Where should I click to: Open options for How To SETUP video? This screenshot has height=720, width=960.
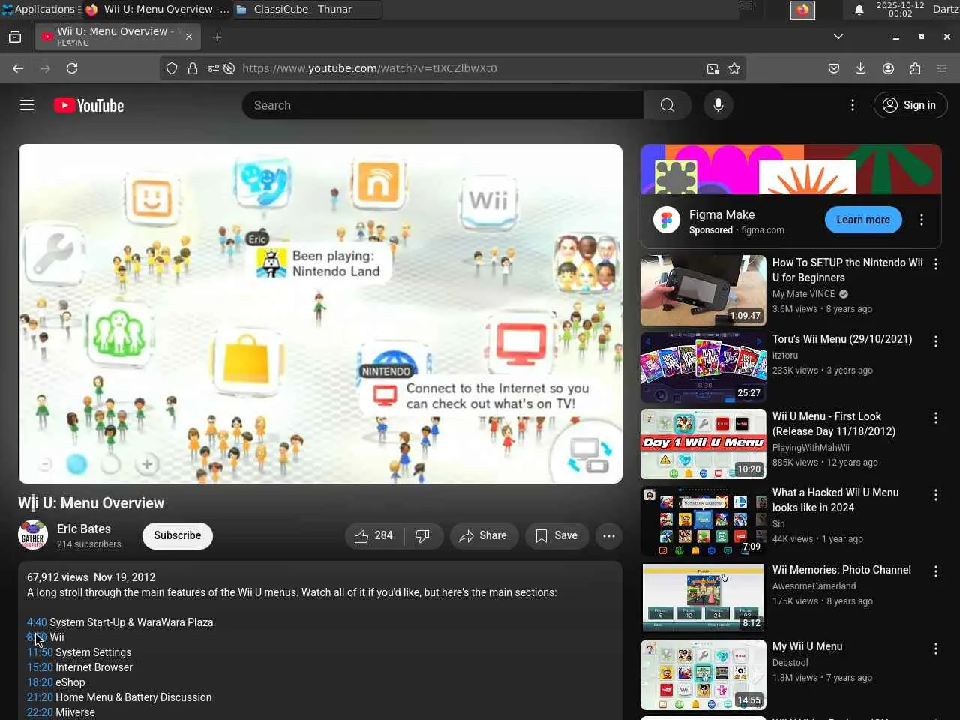[x=935, y=264]
